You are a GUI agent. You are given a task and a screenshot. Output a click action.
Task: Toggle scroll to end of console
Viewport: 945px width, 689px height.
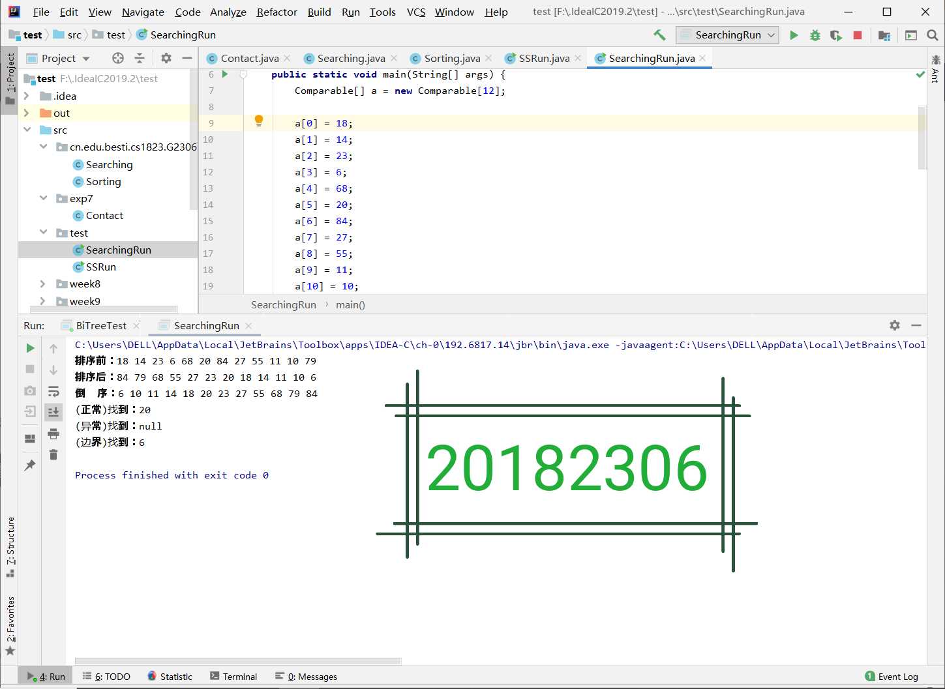[53, 412]
